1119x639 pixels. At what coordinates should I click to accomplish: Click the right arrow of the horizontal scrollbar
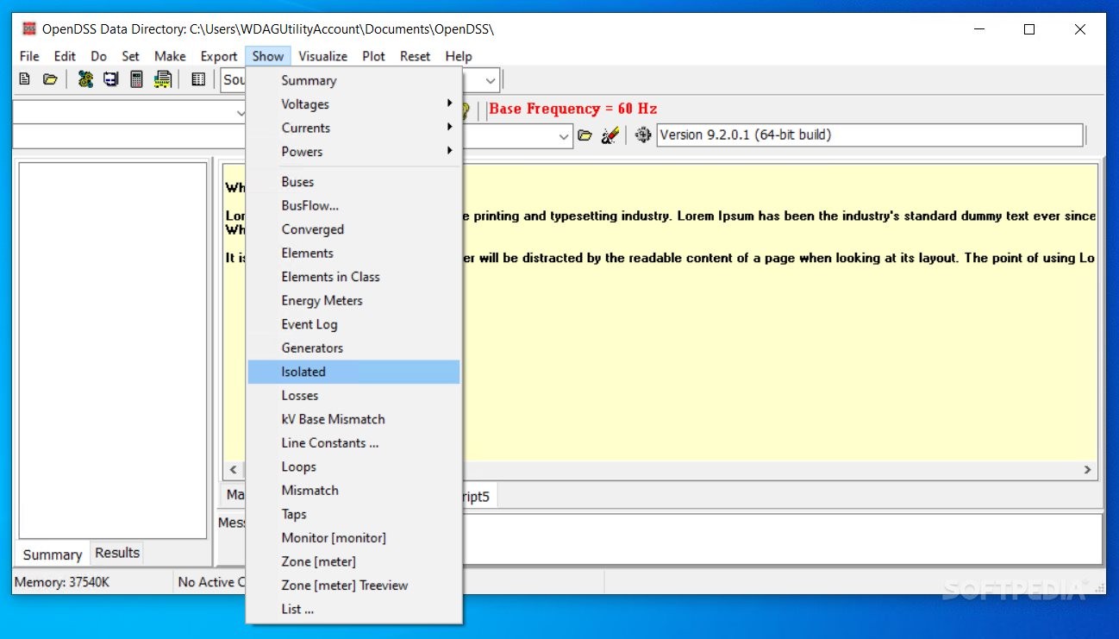(1088, 470)
